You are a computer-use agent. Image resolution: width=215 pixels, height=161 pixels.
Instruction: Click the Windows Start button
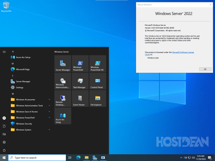click(4, 158)
